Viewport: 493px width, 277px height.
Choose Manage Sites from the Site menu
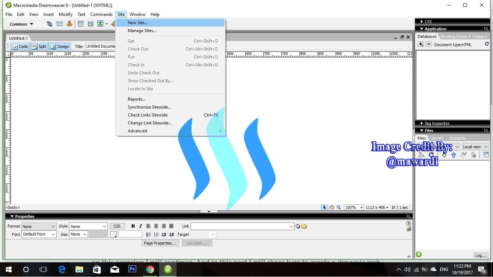pyautogui.click(x=170, y=31)
